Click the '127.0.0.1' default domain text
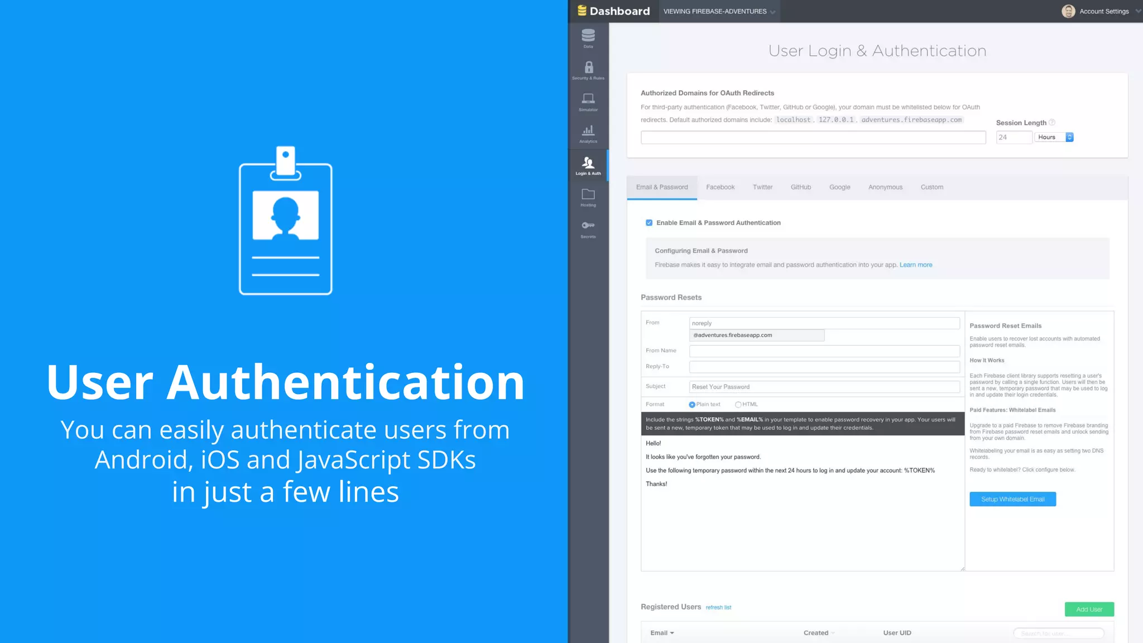 pos(835,120)
